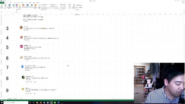185x104 pixels.
Task: Open the purple Logical functions dropdown
Action: pos(17,6)
